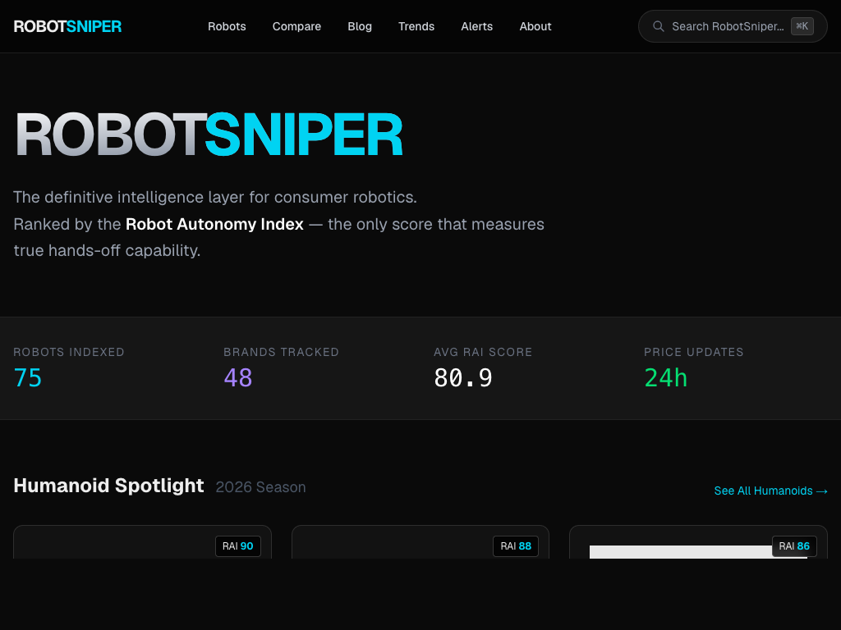Click the RAI 90 badge
This screenshot has height=630, width=841.
(x=238, y=546)
